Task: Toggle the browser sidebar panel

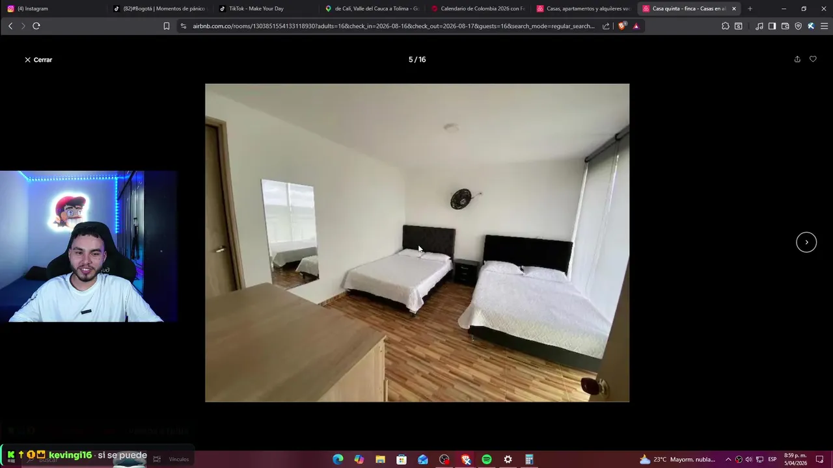Action: tap(772, 26)
